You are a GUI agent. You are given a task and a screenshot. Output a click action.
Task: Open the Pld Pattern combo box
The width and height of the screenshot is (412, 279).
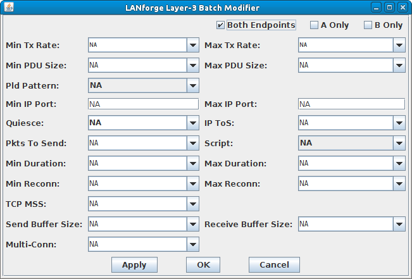pos(144,85)
